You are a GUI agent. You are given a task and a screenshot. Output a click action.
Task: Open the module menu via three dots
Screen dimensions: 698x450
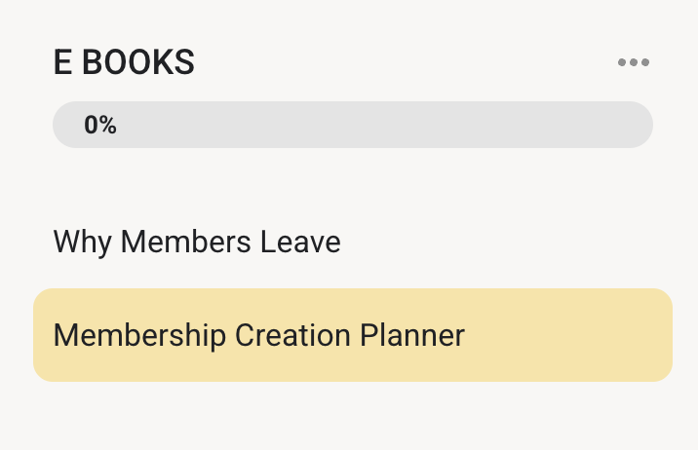click(633, 63)
